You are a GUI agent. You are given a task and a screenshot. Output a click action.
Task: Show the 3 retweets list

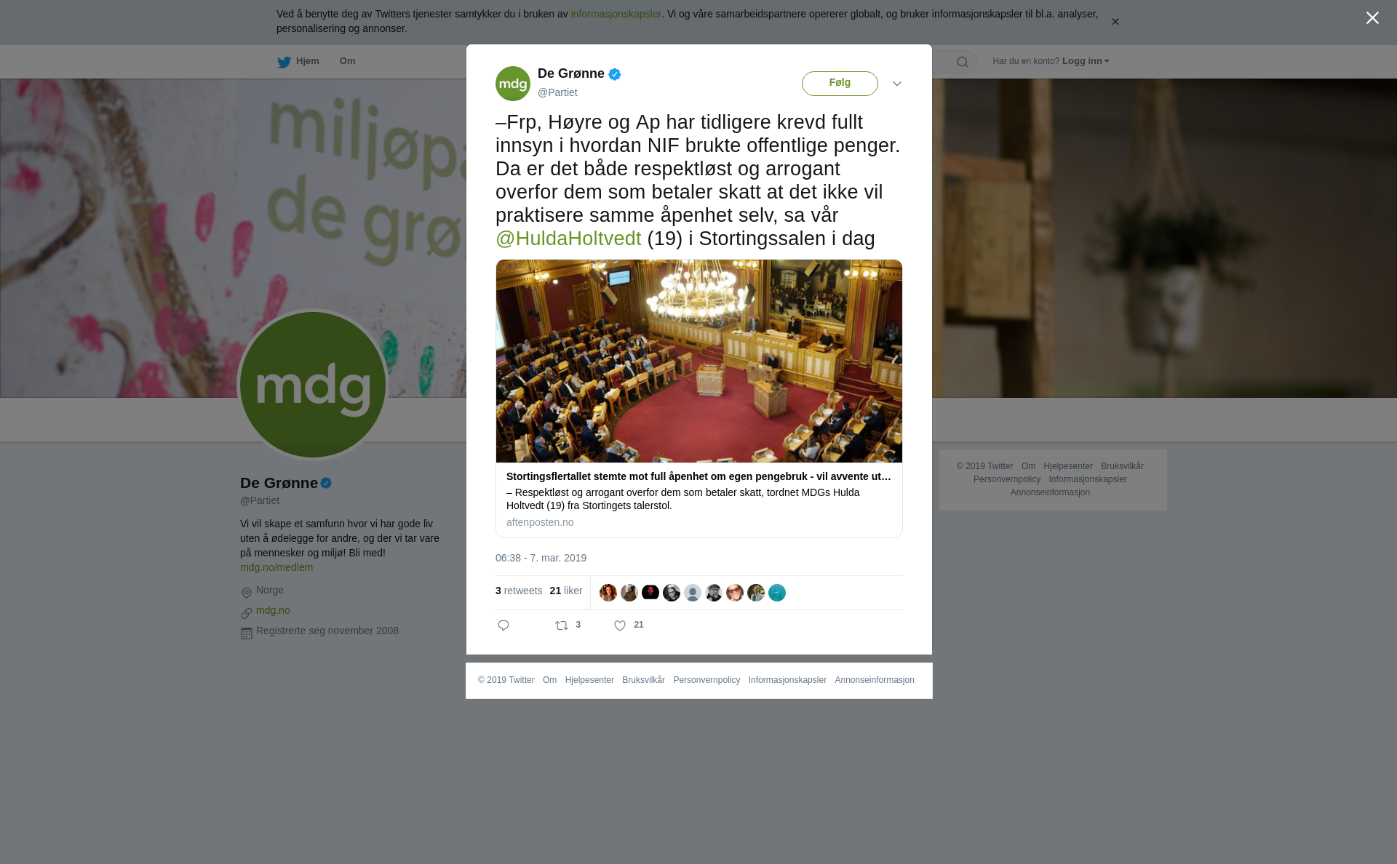click(519, 591)
